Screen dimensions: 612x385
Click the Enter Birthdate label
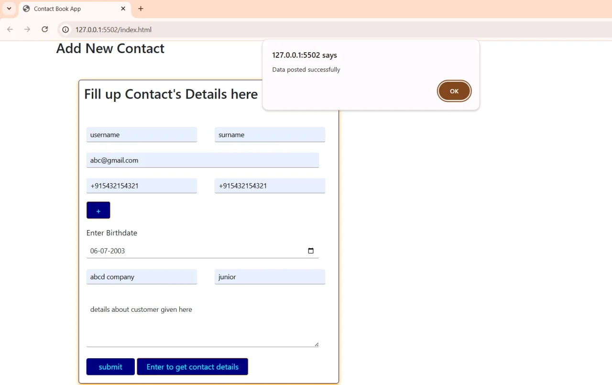pyautogui.click(x=112, y=233)
